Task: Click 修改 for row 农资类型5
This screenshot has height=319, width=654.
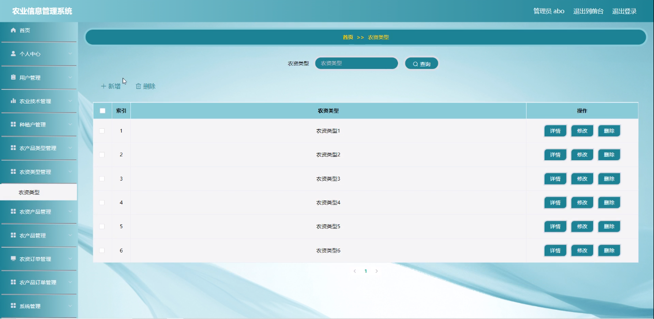Action: [582, 227]
